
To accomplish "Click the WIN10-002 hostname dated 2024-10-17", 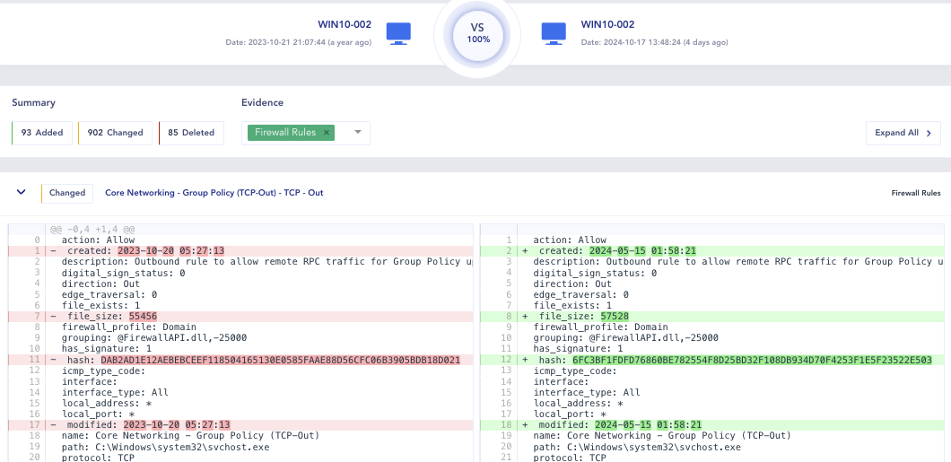I will tap(607, 24).
